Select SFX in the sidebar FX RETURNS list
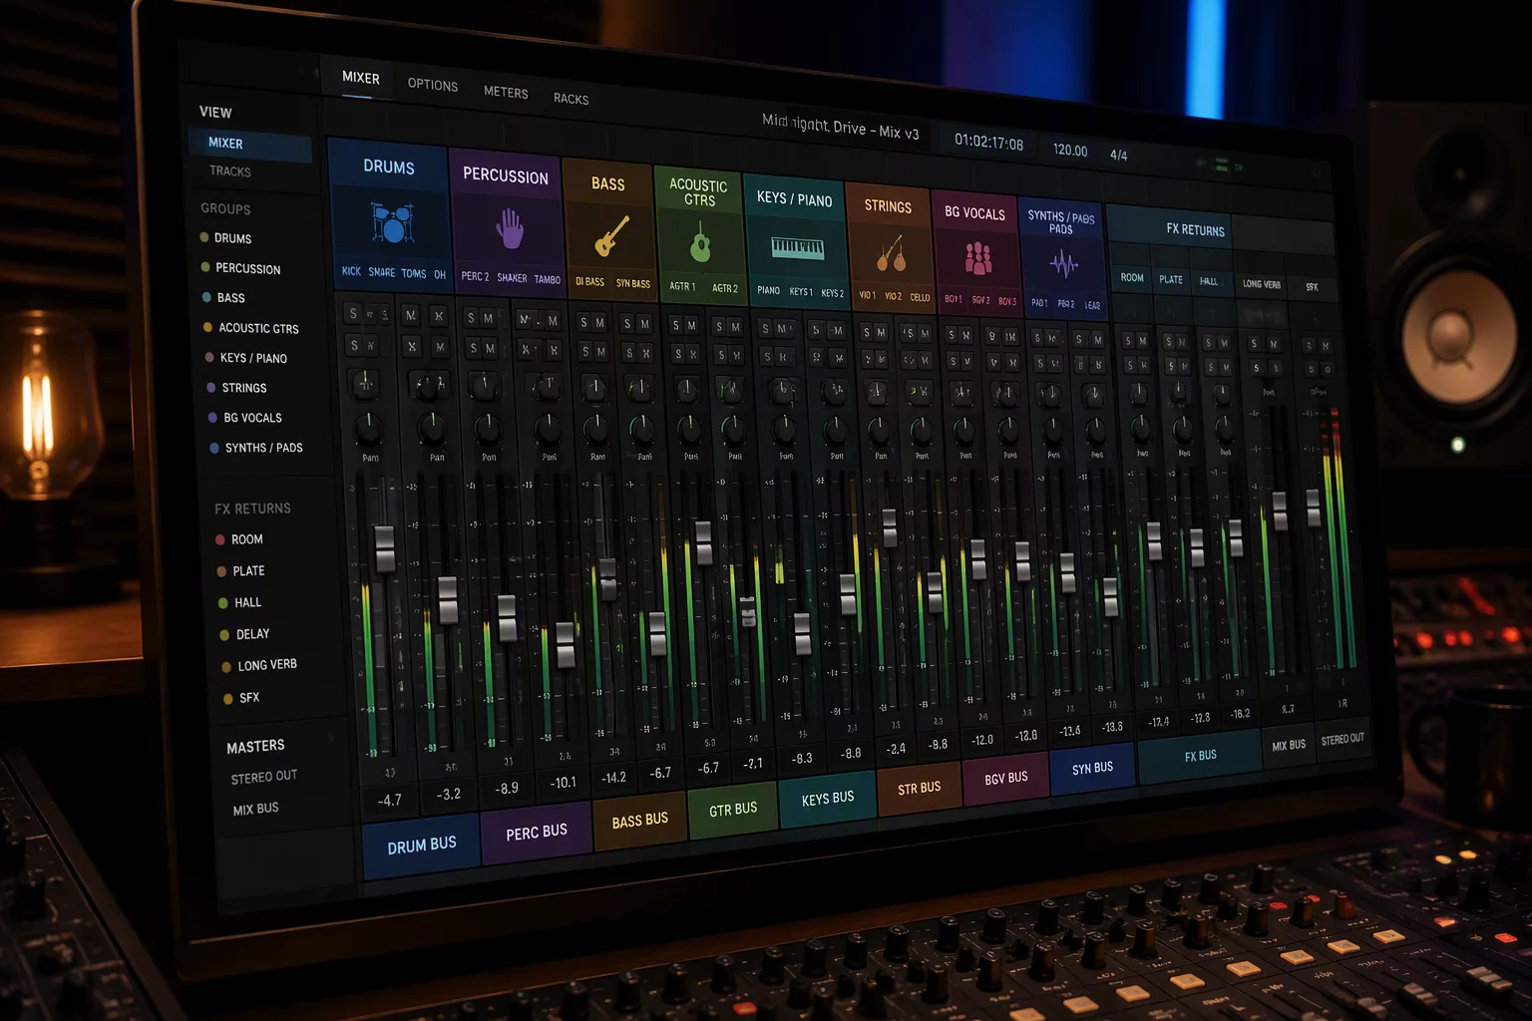Viewport: 1532px width, 1021px height. pos(249,698)
